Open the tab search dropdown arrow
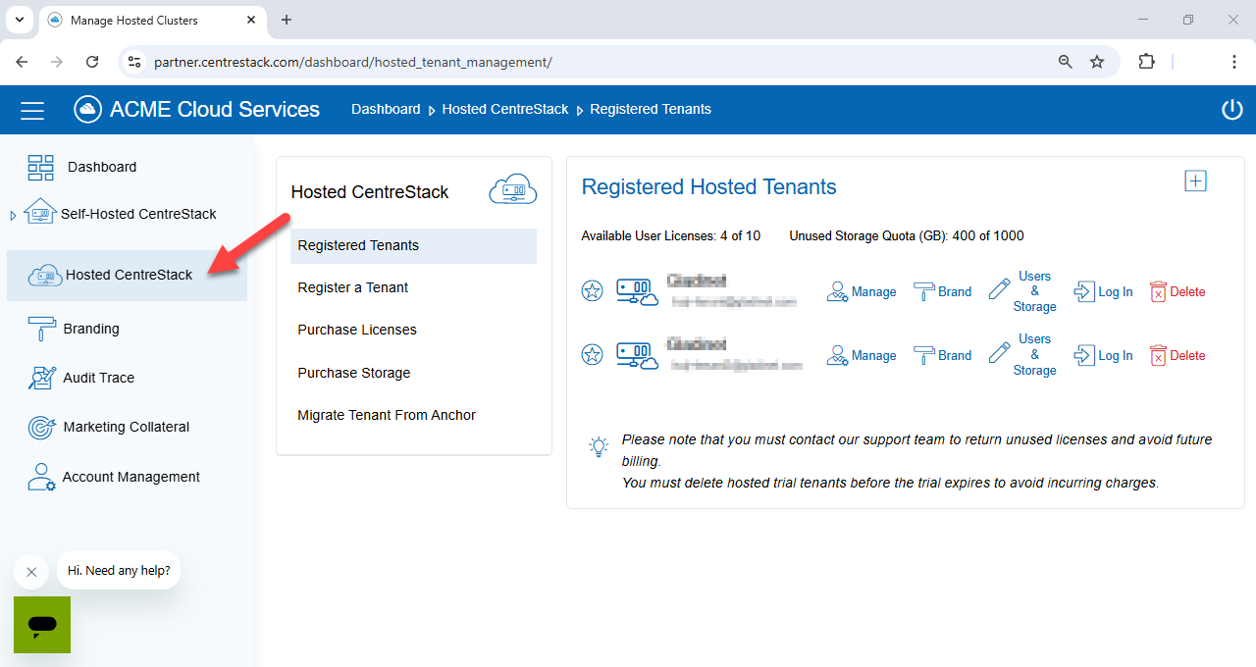1256x667 pixels. (19, 20)
